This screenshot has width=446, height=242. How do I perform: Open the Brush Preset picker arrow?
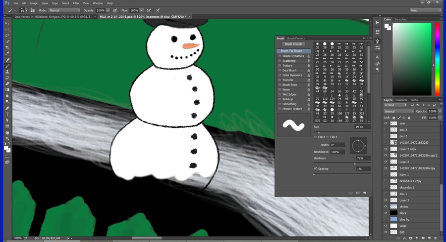pyautogui.click(x=26, y=10)
